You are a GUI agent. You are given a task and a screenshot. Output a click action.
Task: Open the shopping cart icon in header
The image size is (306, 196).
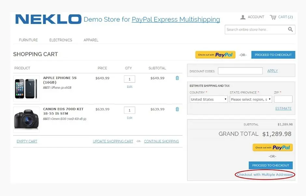(273, 17)
